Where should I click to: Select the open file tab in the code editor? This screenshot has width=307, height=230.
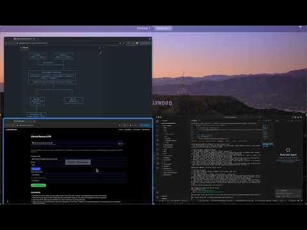click(195, 121)
